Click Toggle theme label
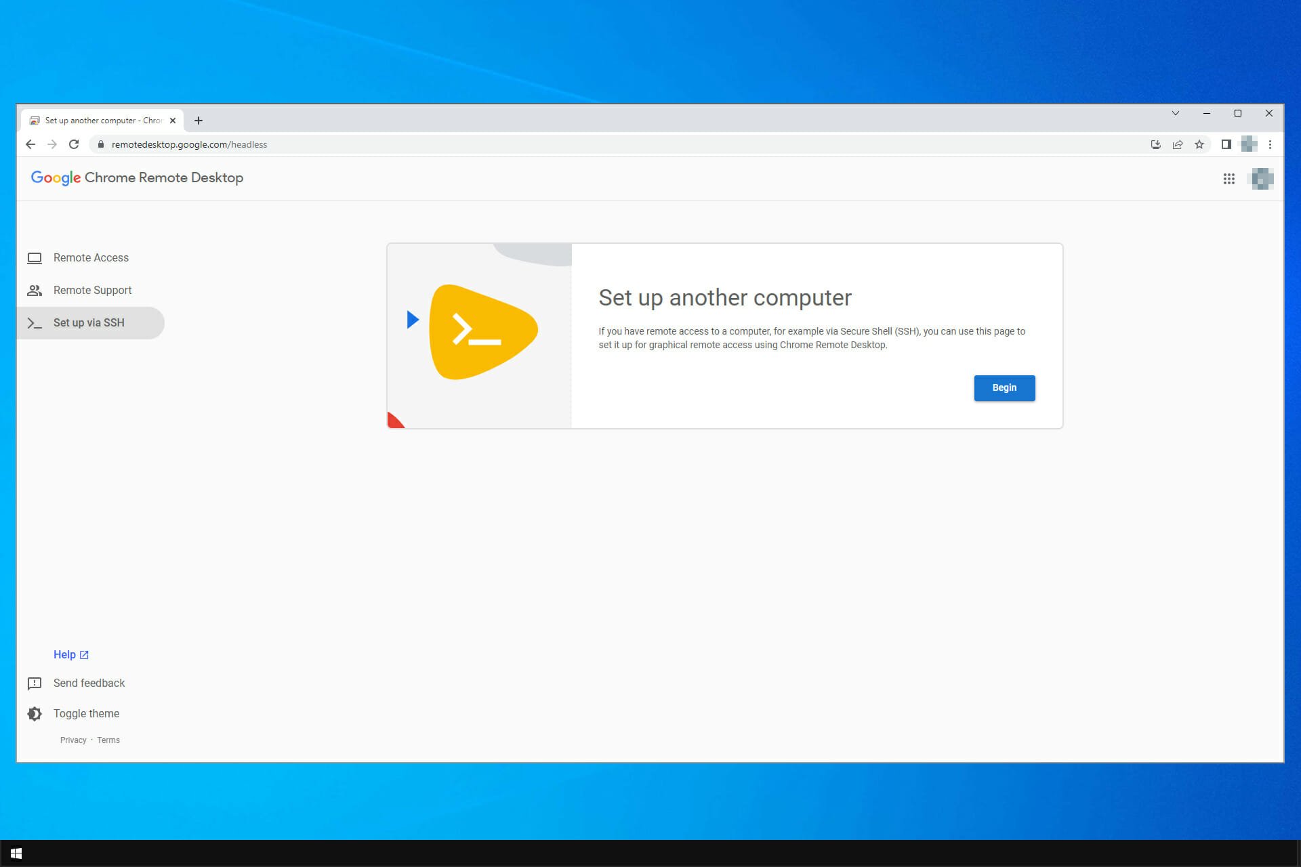The width and height of the screenshot is (1301, 867). [86, 713]
